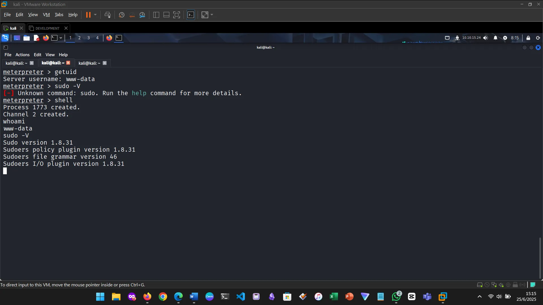This screenshot has height=305, width=543.
Task: Take a VM snapshot via the clock-plus icon
Action: coord(122,15)
